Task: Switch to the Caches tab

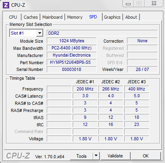Action: [x=31, y=17]
